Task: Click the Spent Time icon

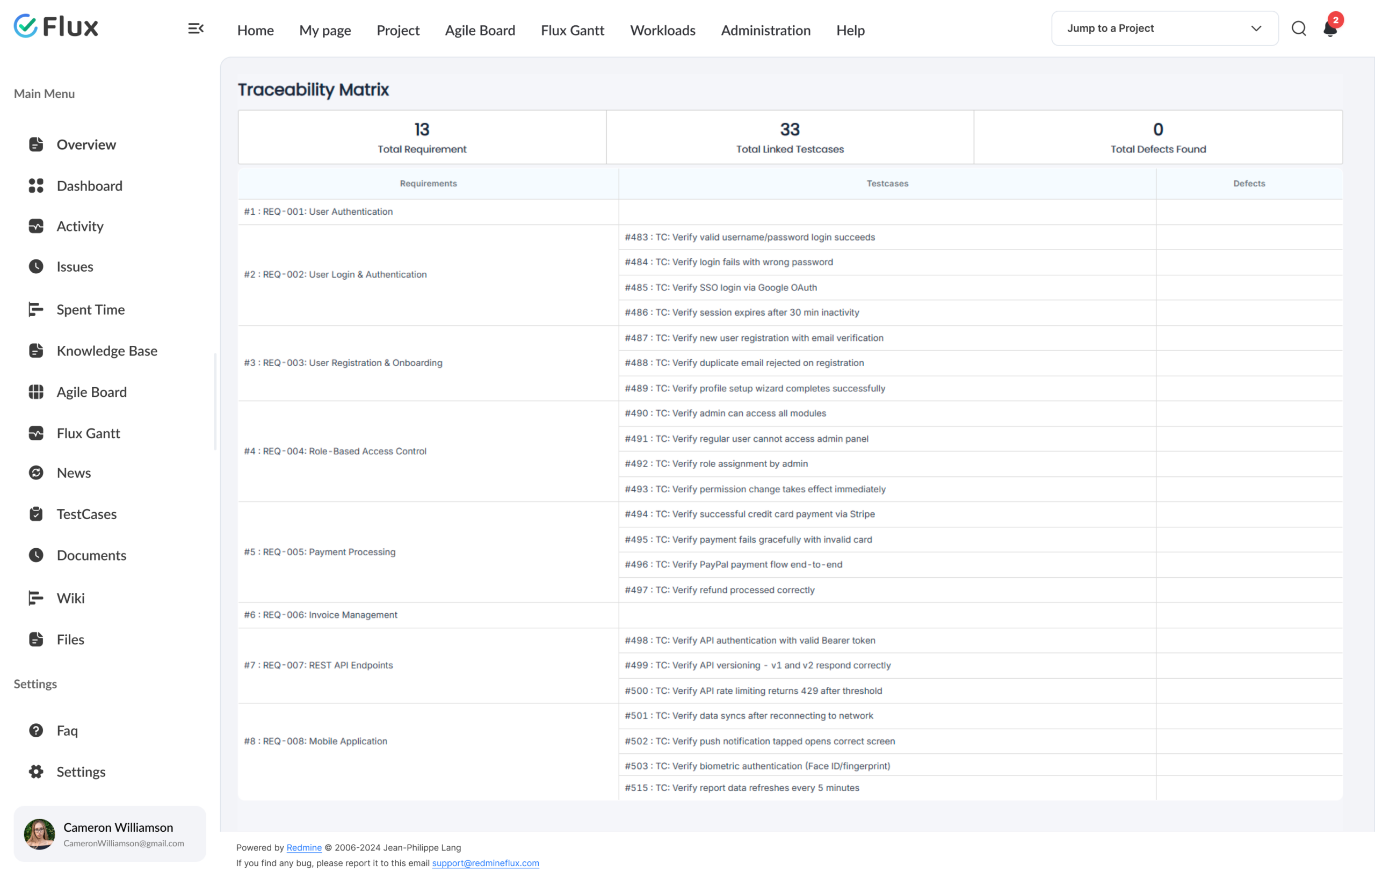Action: coord(36,309)
